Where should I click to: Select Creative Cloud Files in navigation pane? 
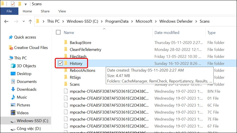tap(31, 48)
